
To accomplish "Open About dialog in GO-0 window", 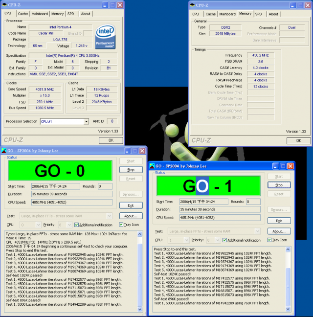I will click(x=131, y=216).
